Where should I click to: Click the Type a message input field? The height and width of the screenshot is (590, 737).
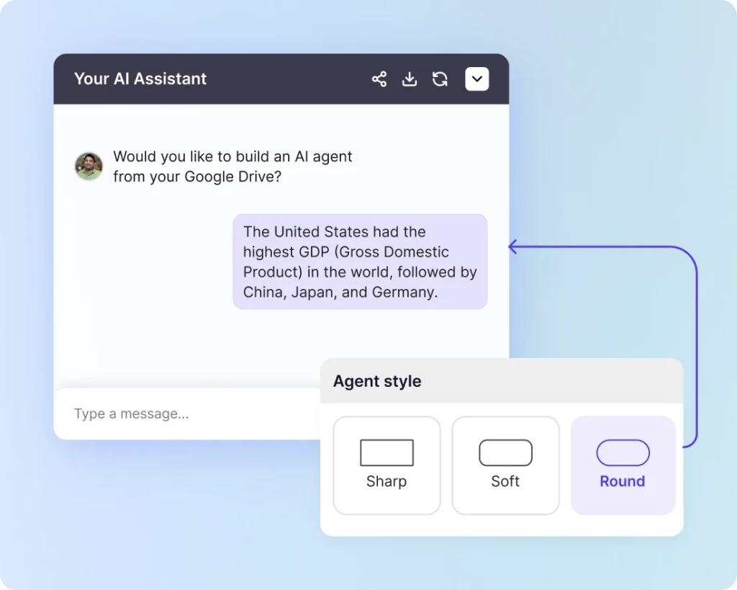pyautogui.click(x=187, y=414)
